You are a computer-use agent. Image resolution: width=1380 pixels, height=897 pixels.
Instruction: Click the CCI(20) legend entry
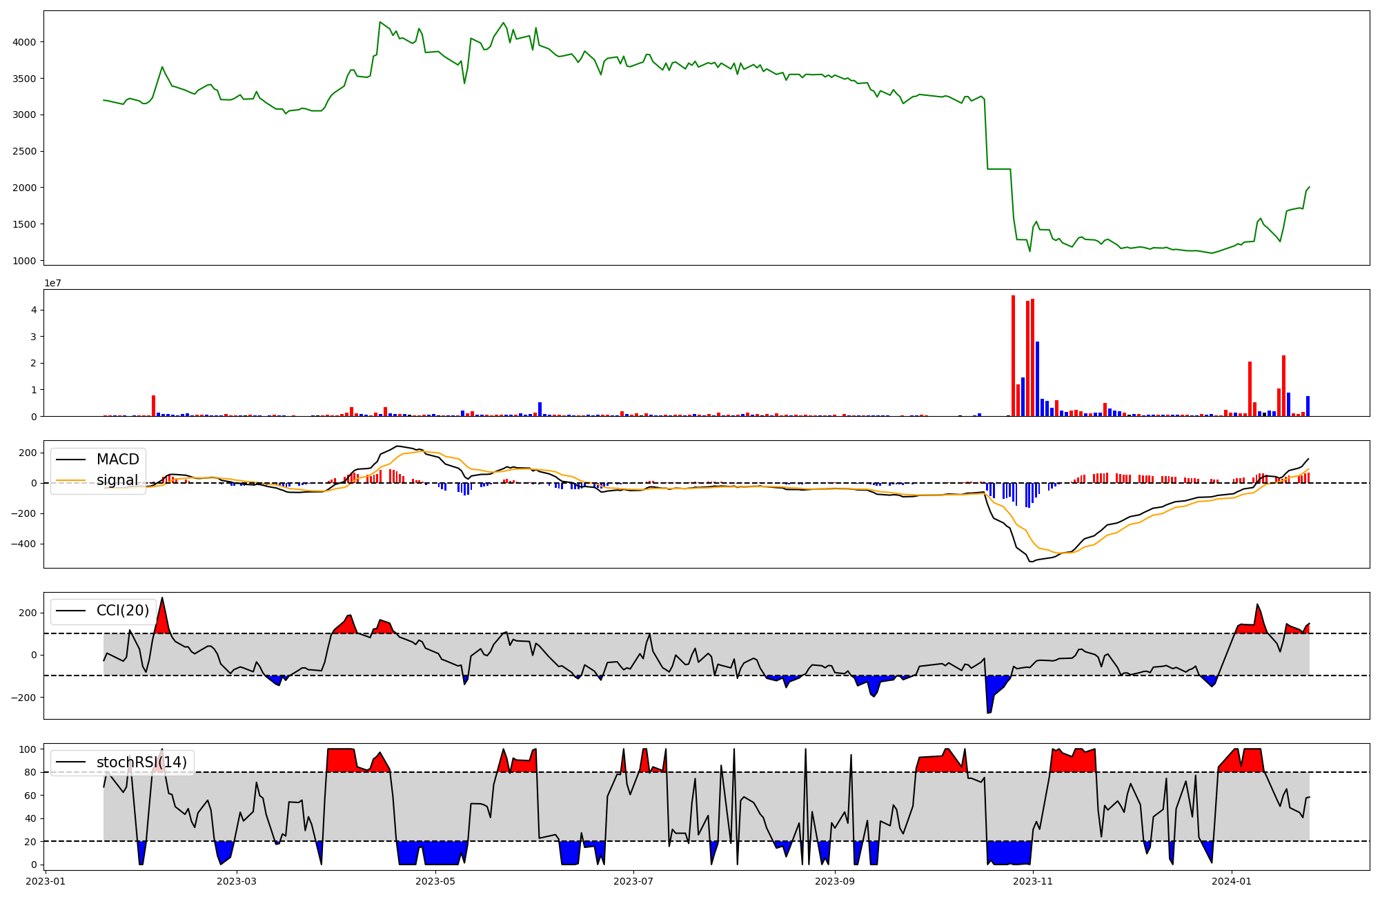tap(122, 611)
